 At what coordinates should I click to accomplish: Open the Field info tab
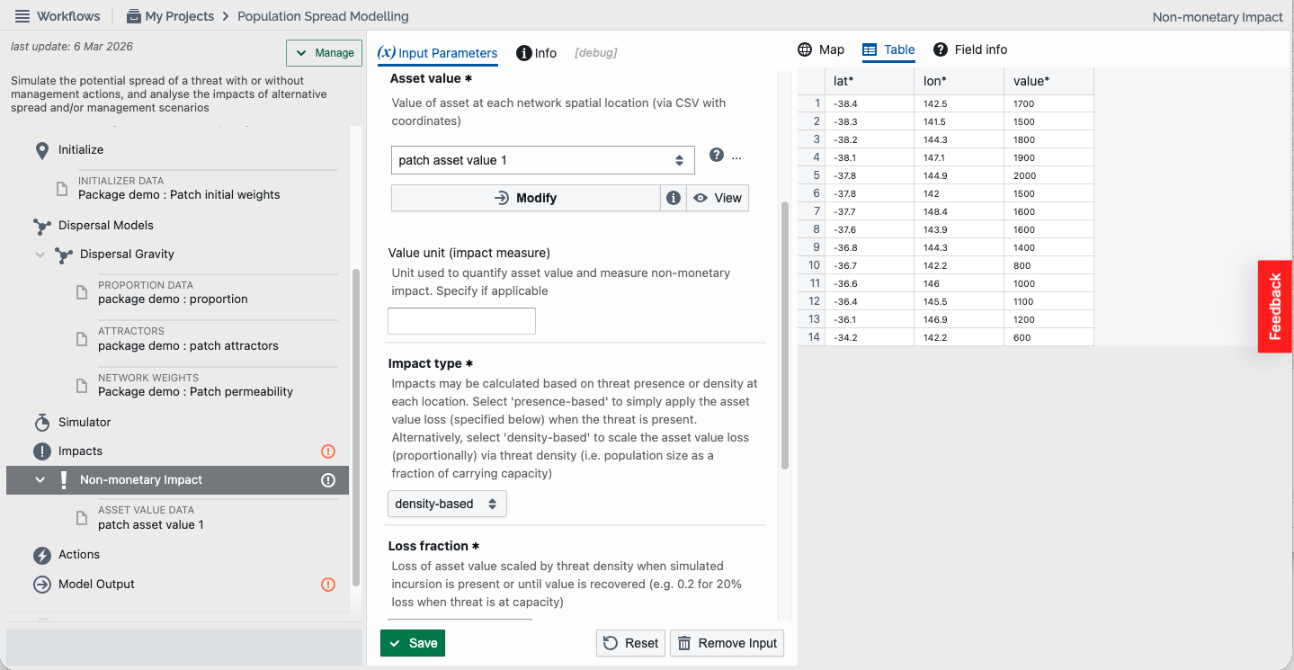pyautogui.click(x=969, y=49)
